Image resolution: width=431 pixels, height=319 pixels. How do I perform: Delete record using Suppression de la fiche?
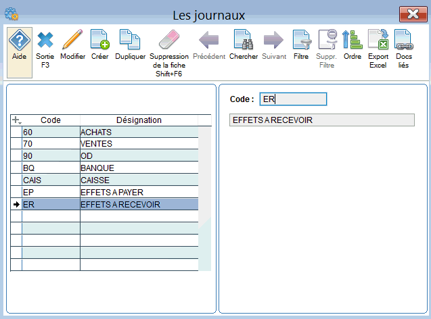[169, 53]
